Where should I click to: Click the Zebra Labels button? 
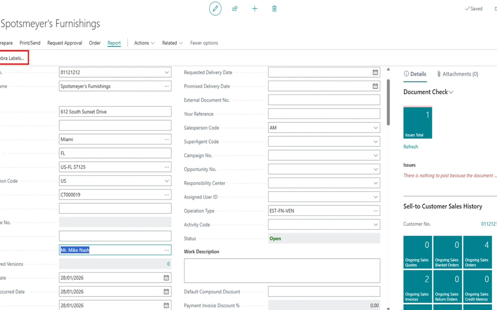12,58
